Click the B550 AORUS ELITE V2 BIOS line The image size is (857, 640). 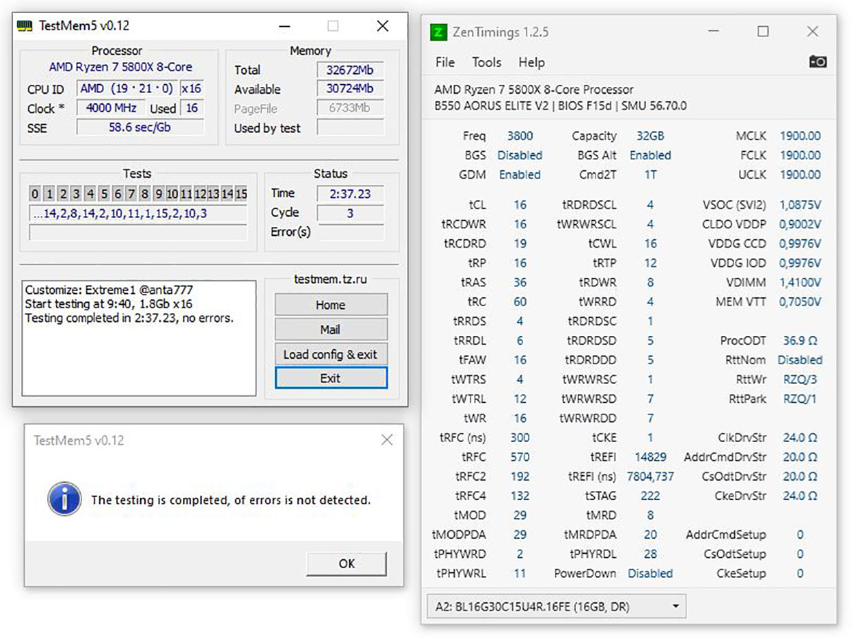(x=560, y=106)
